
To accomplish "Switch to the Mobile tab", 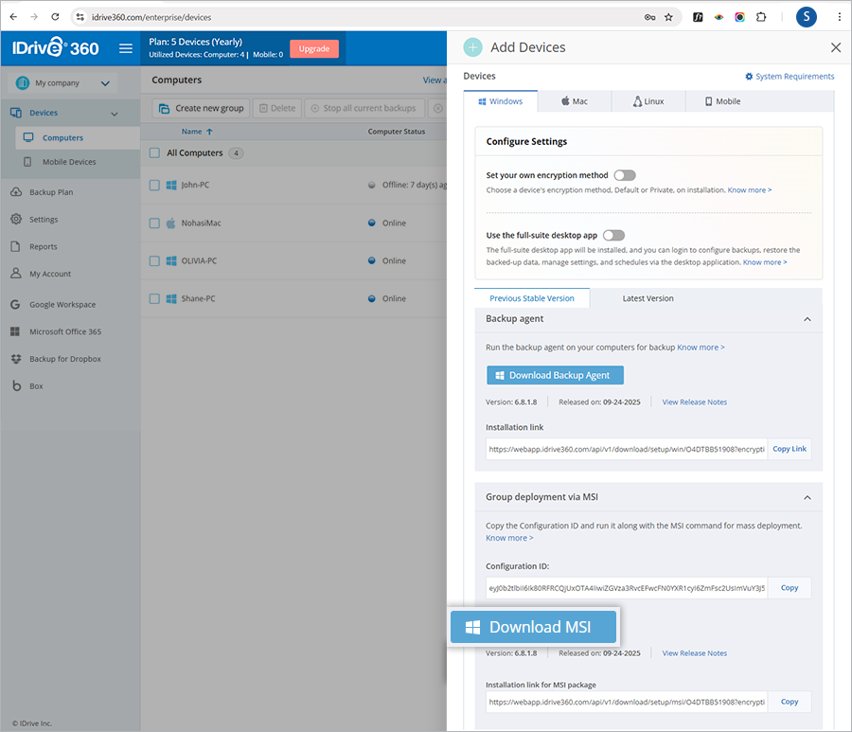I will [x=722, y=101].
